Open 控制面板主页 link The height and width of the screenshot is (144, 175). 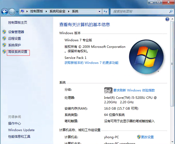point(18,23)
